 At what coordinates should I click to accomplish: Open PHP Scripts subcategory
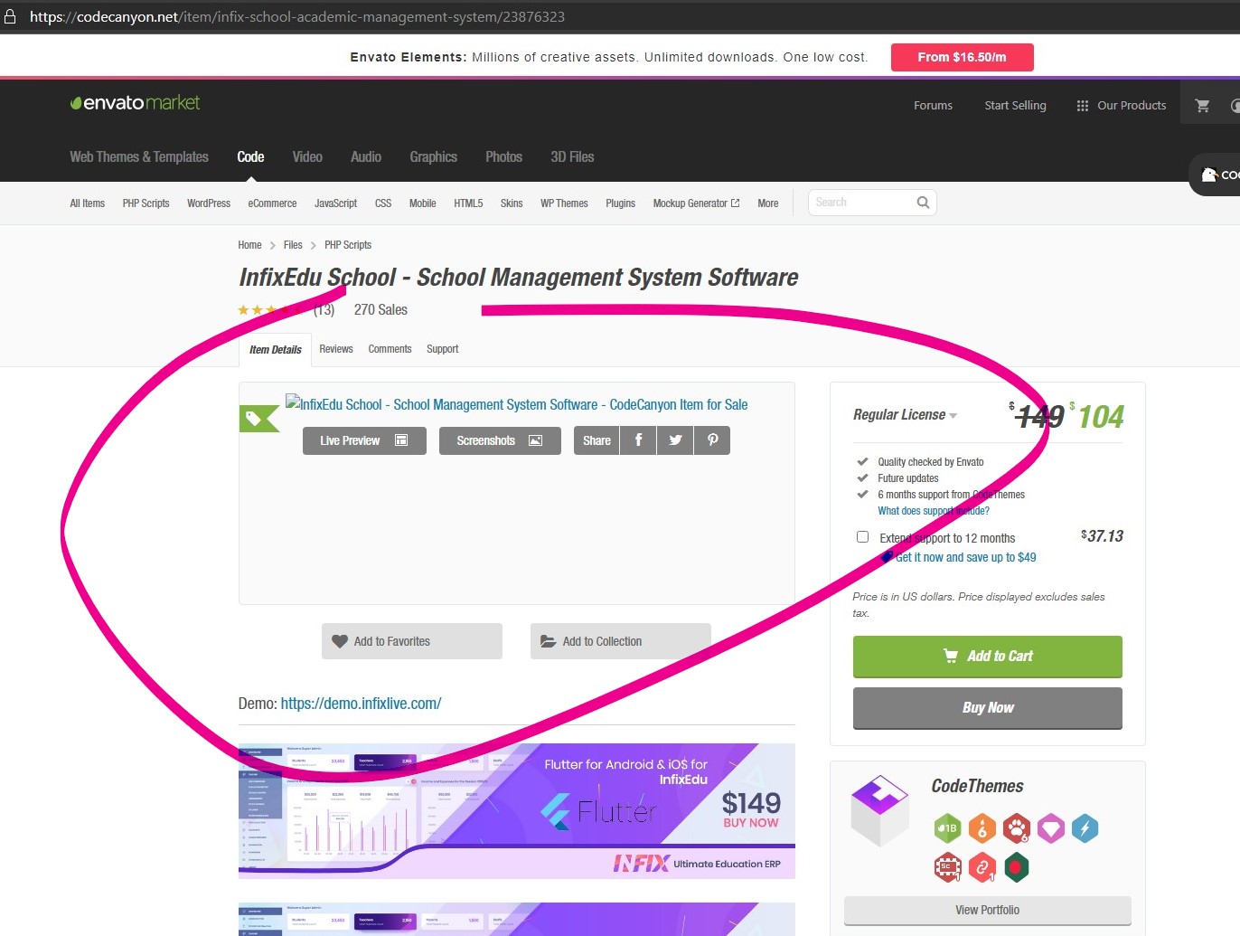(x=146, y=203)
